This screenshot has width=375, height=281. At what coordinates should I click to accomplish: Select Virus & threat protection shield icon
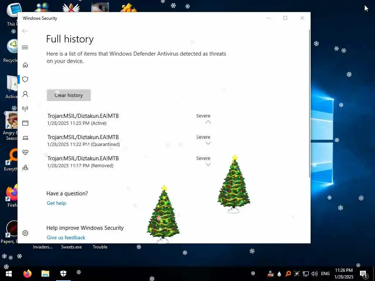click(x=25, y=79)
